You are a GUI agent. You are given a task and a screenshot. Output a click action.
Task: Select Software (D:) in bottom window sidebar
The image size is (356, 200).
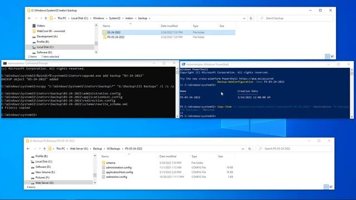(43, 167)
